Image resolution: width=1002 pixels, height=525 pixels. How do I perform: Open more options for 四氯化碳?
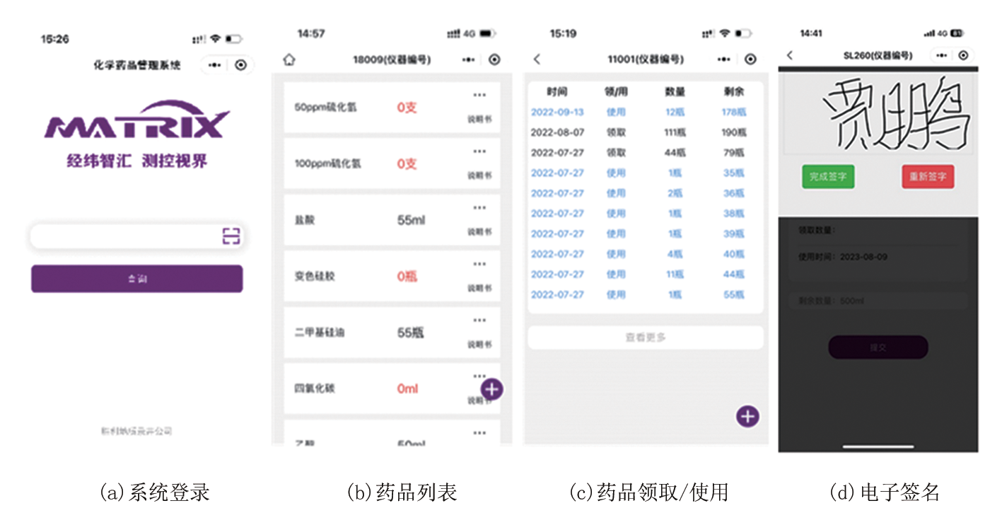coord(479,376)
